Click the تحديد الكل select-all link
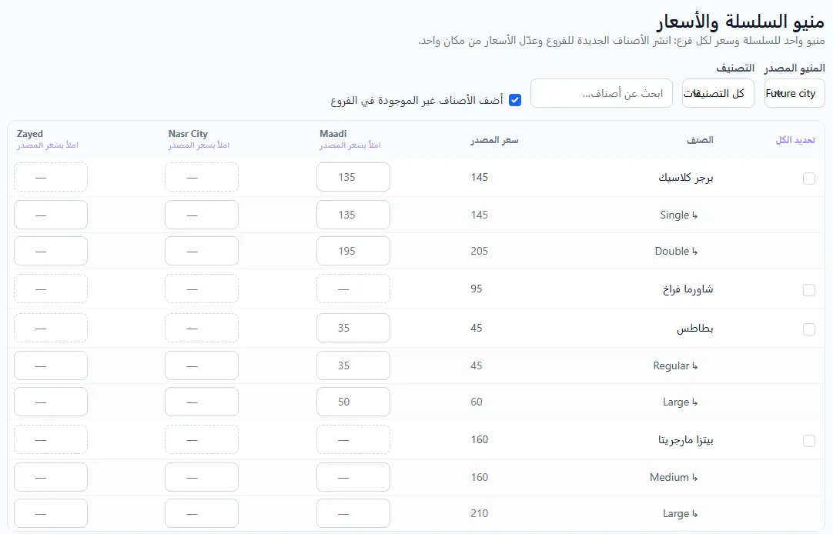 (x=795, y=140)
